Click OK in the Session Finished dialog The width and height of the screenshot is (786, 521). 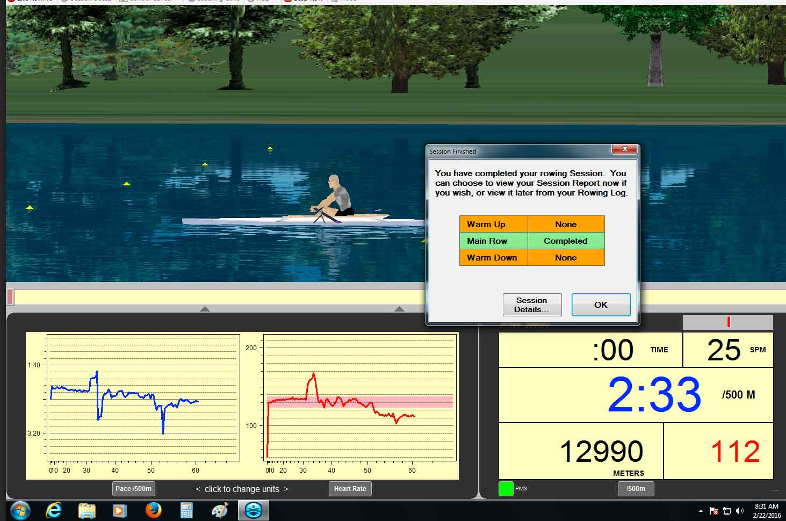[601, 305]
